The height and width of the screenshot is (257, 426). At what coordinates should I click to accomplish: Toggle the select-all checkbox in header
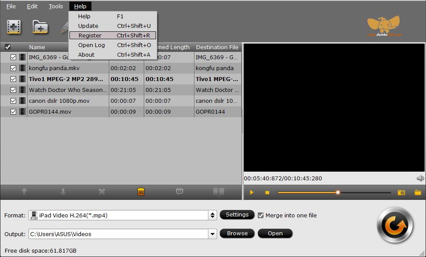tap(7, 47)
